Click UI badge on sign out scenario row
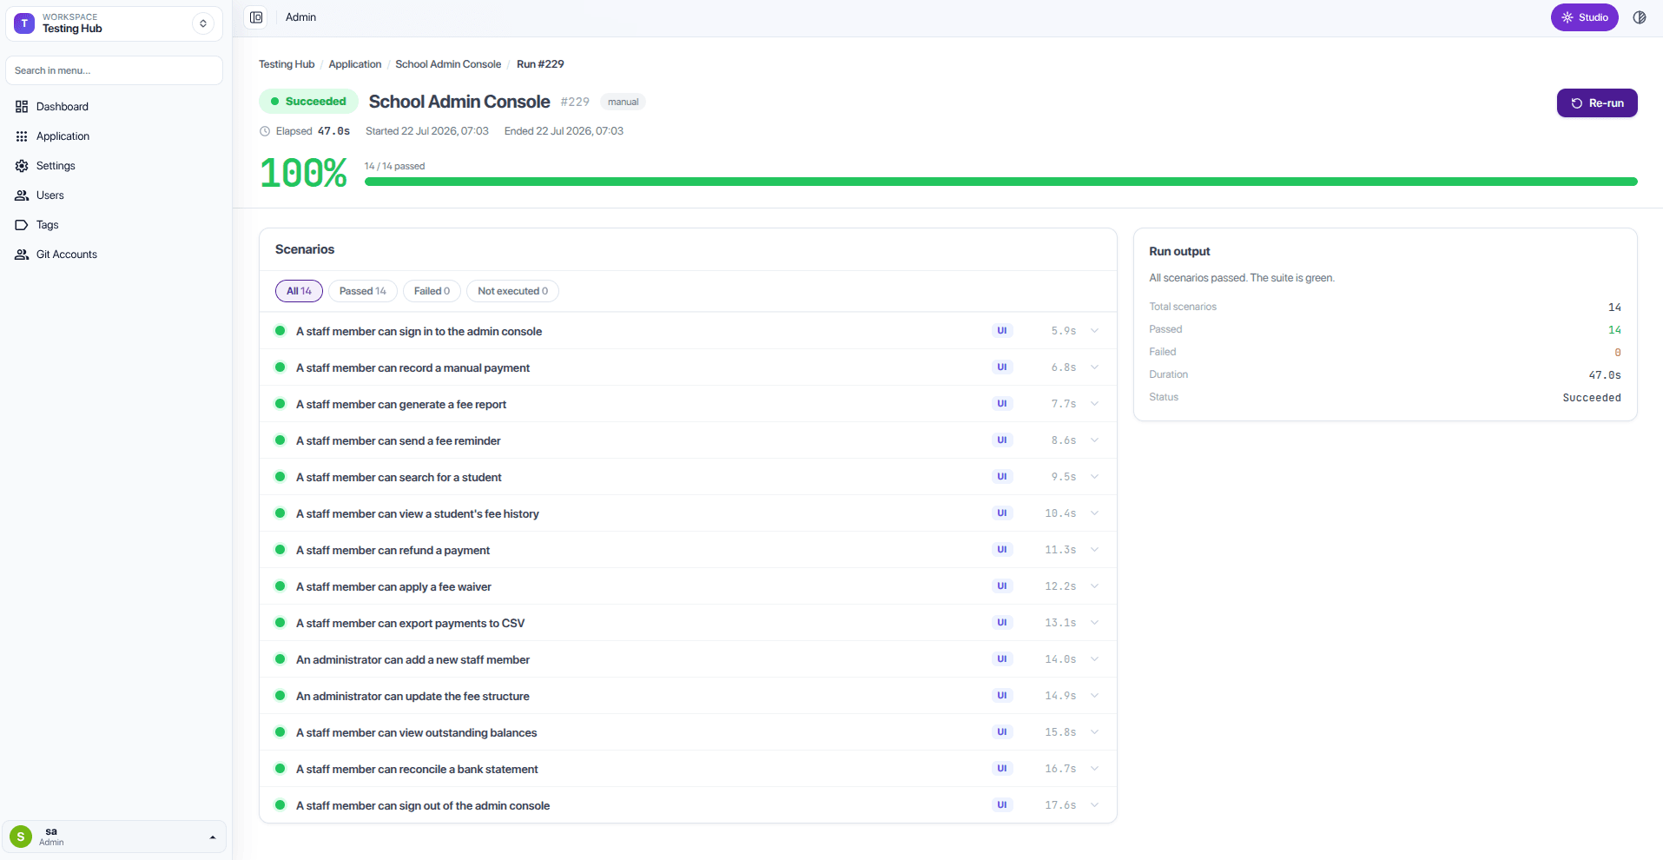This screenshot has width=1663, height=860. coord(1002,805)
